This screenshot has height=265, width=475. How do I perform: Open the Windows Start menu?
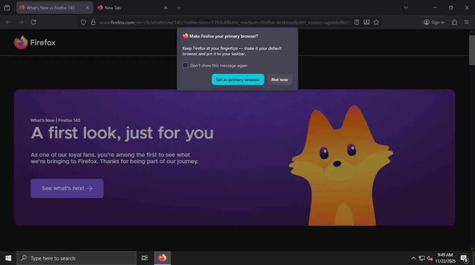point(8,258)
